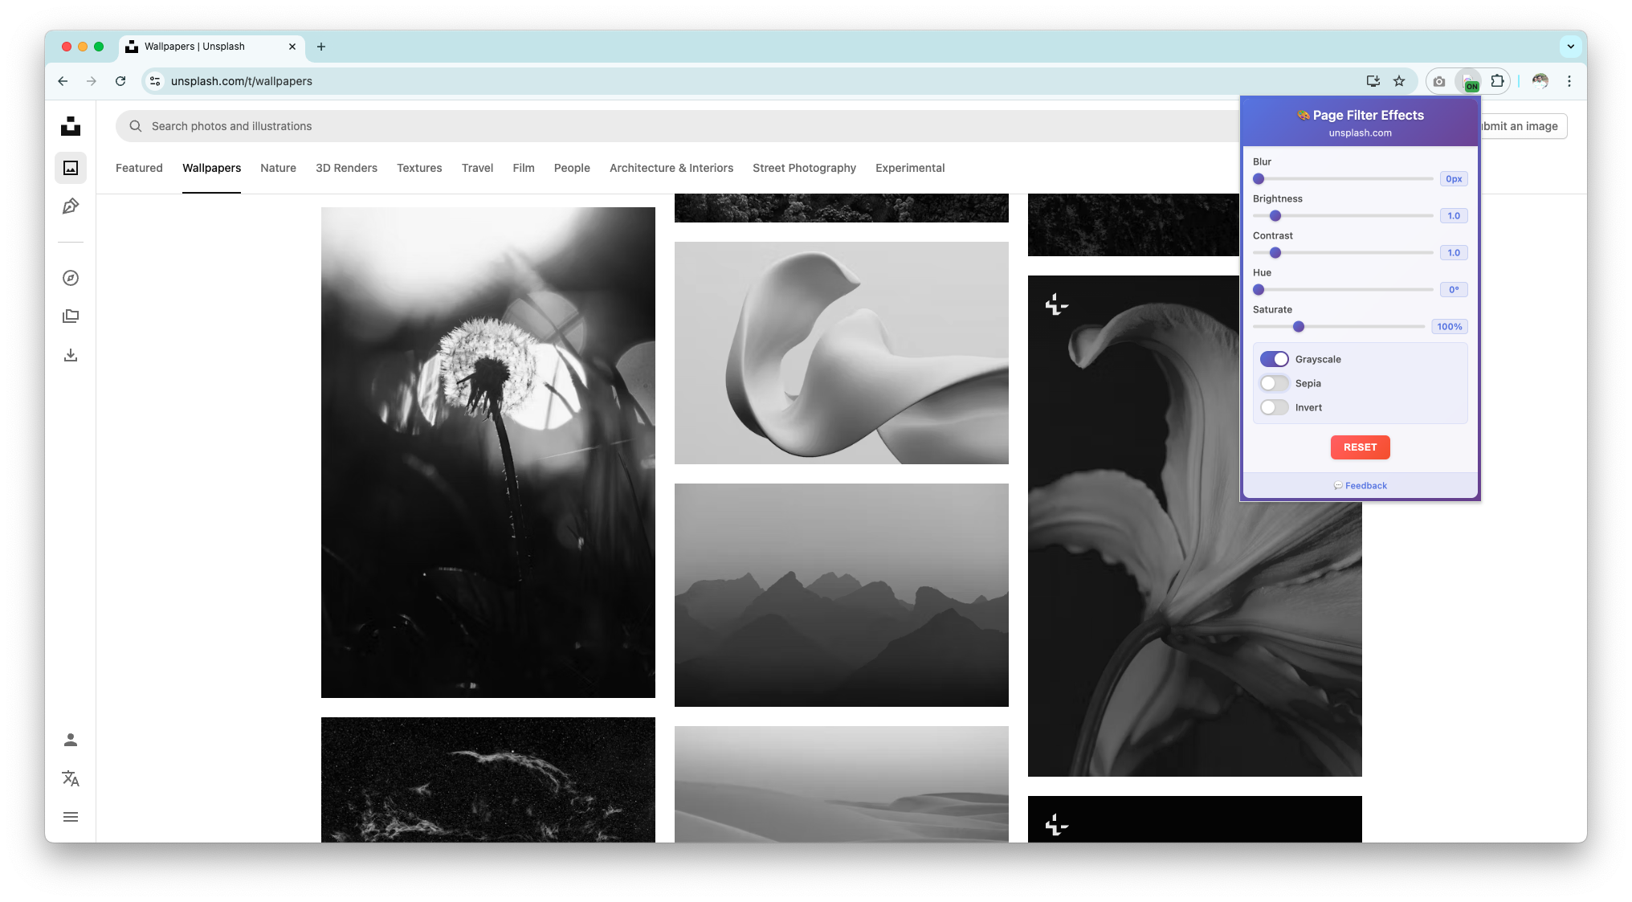Screen dimensions: 1632x902
Task: Expand the tab search chevron in the title bar
Action: click(1571, 47)
